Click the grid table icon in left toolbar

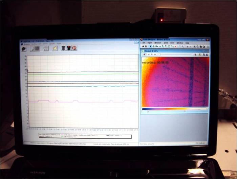[x=38, y=49]
